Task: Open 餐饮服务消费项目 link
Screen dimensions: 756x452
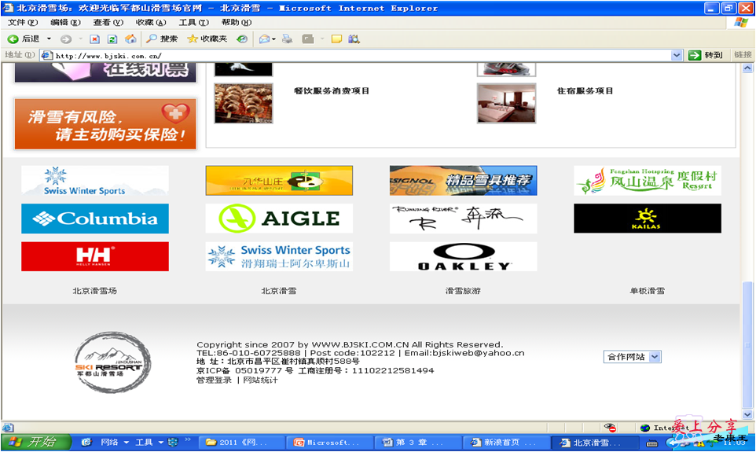Action: [332, 90]
